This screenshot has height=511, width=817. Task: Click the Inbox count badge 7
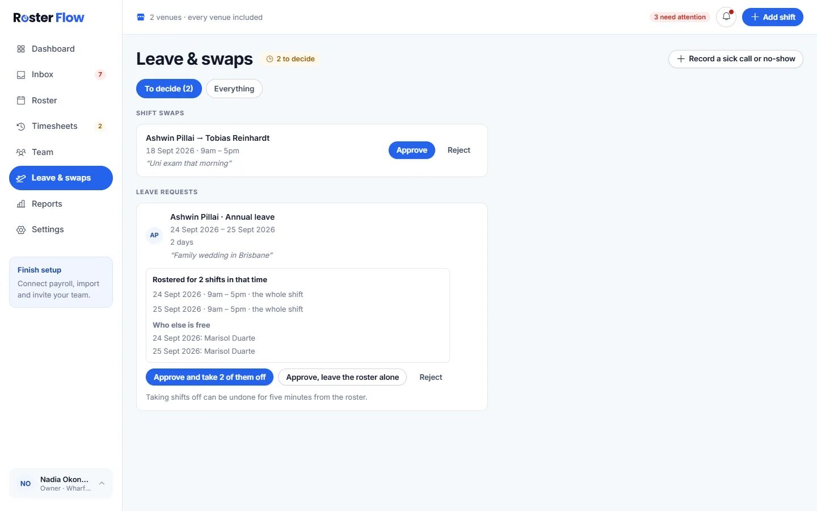point(100,74)
